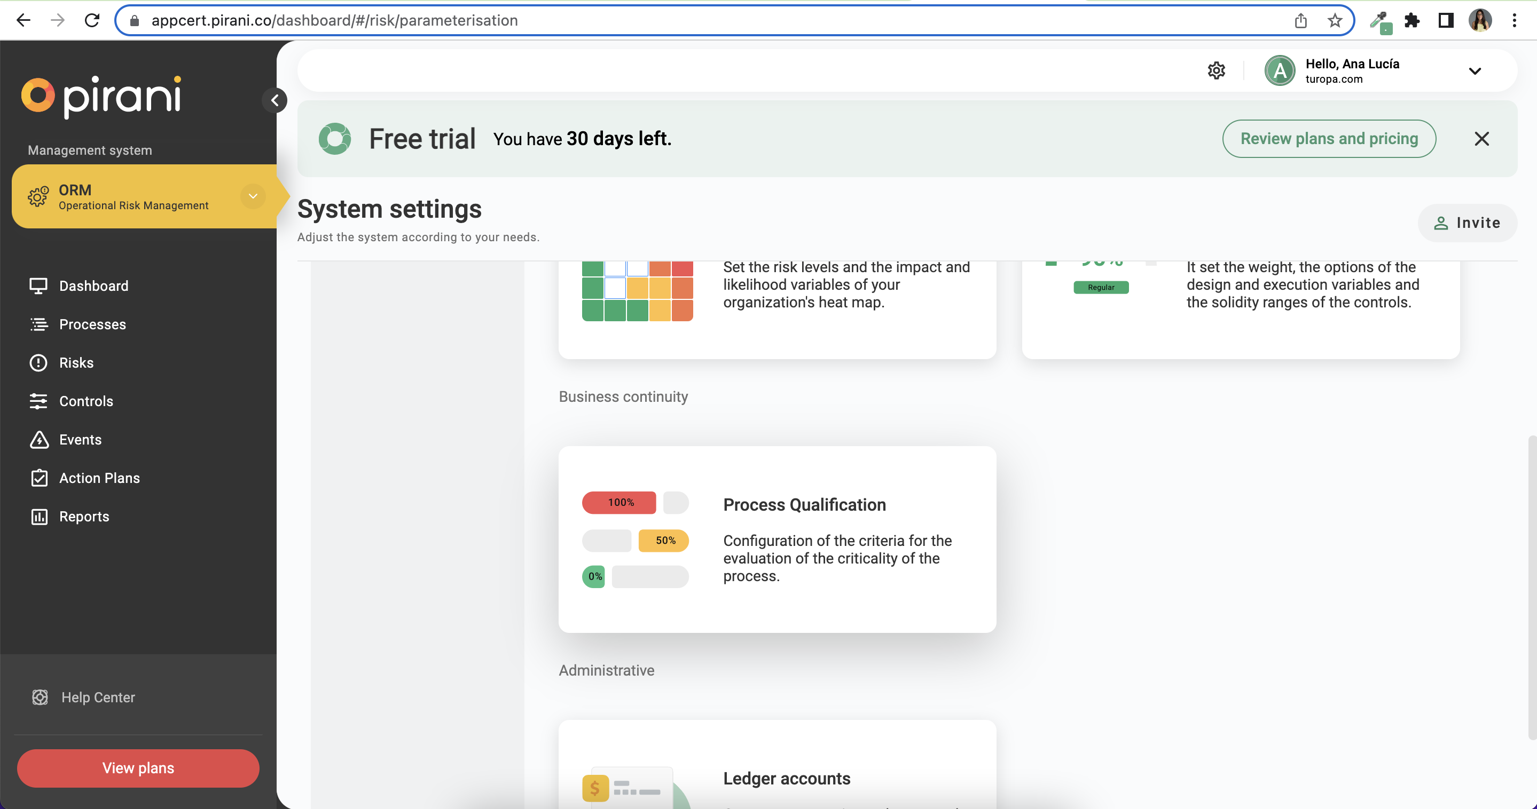Click the View plans button
This screenshot has height=809, width=1537.
[x=138, y=768]
